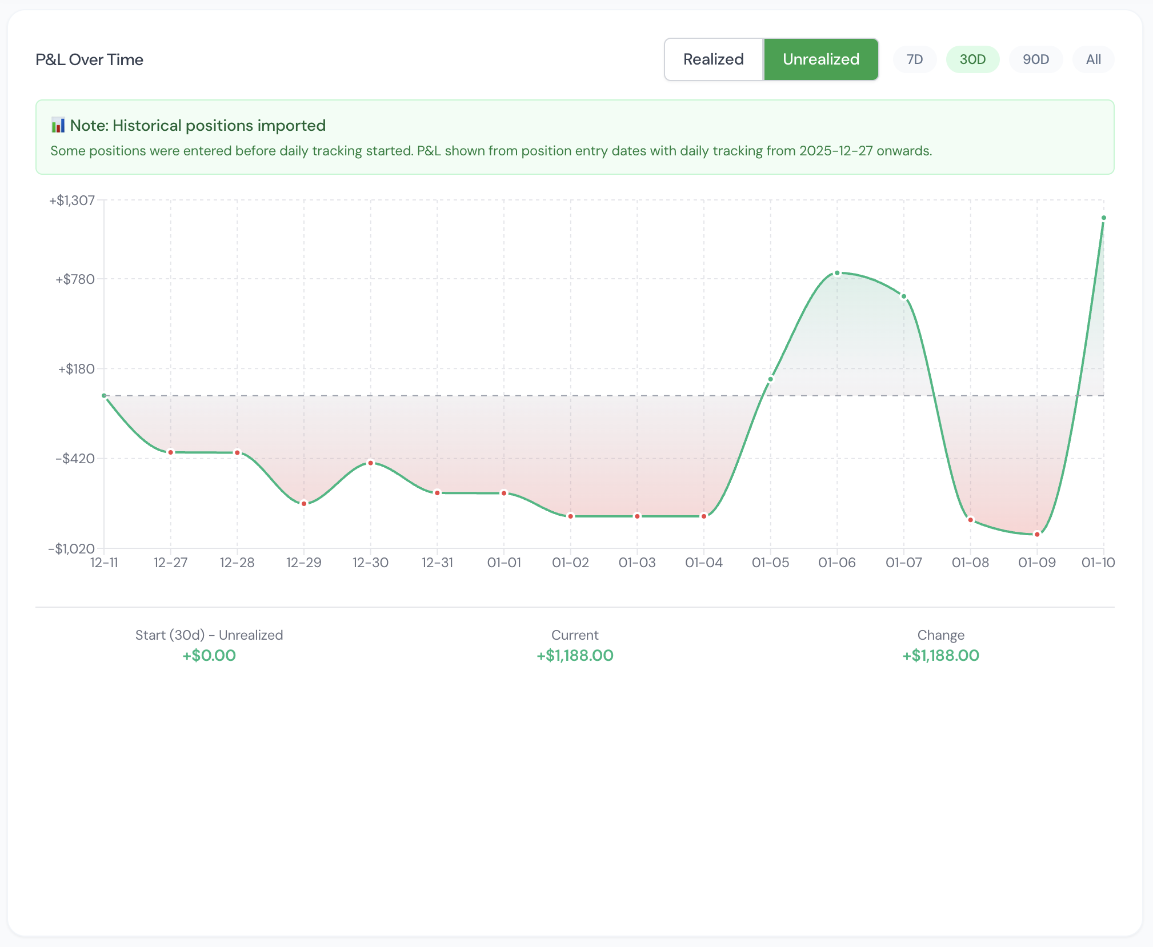The image size is (1153, 947).
Task: Click the bar chart icon in the note banner
Action: 59,125
